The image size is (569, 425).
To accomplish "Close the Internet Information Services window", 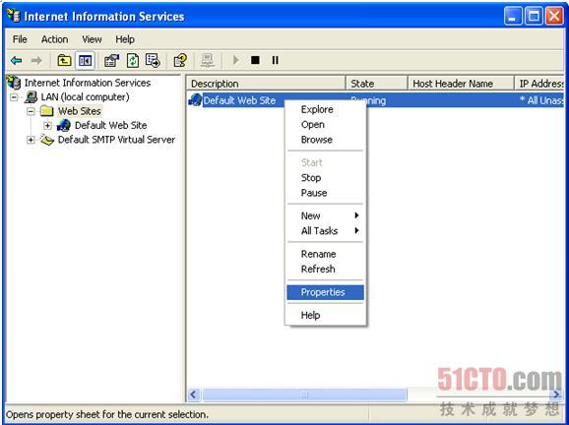I will [x=554, y=16].
